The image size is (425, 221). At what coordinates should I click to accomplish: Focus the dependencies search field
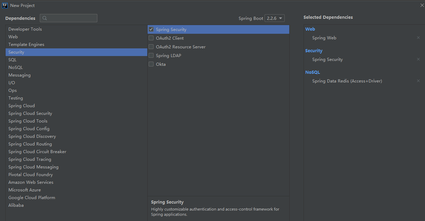(x=68, y=18)
